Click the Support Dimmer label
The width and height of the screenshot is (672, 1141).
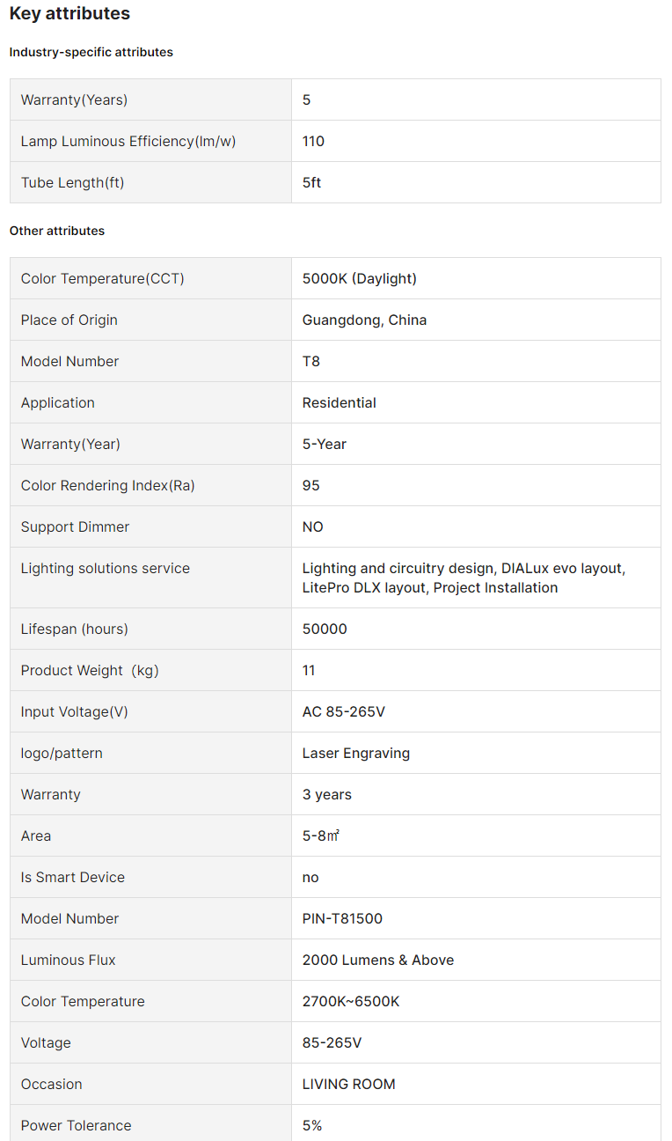[75, 526]
